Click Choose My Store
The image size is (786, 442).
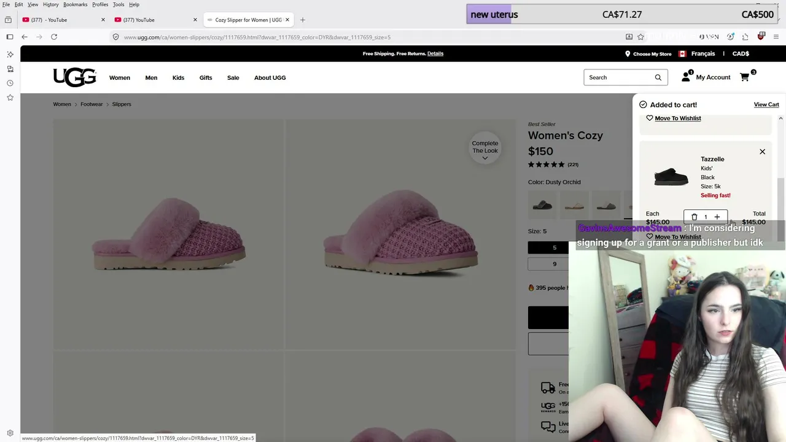click(x=648, y=53)
